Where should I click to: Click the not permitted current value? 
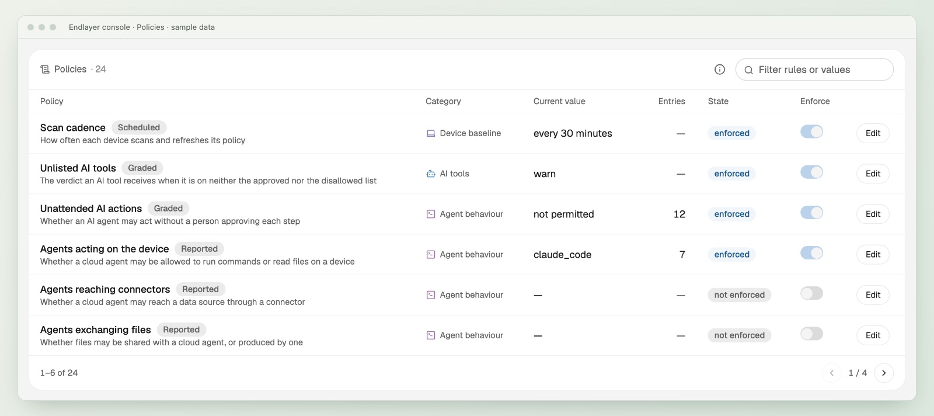[x=564, y=214]
